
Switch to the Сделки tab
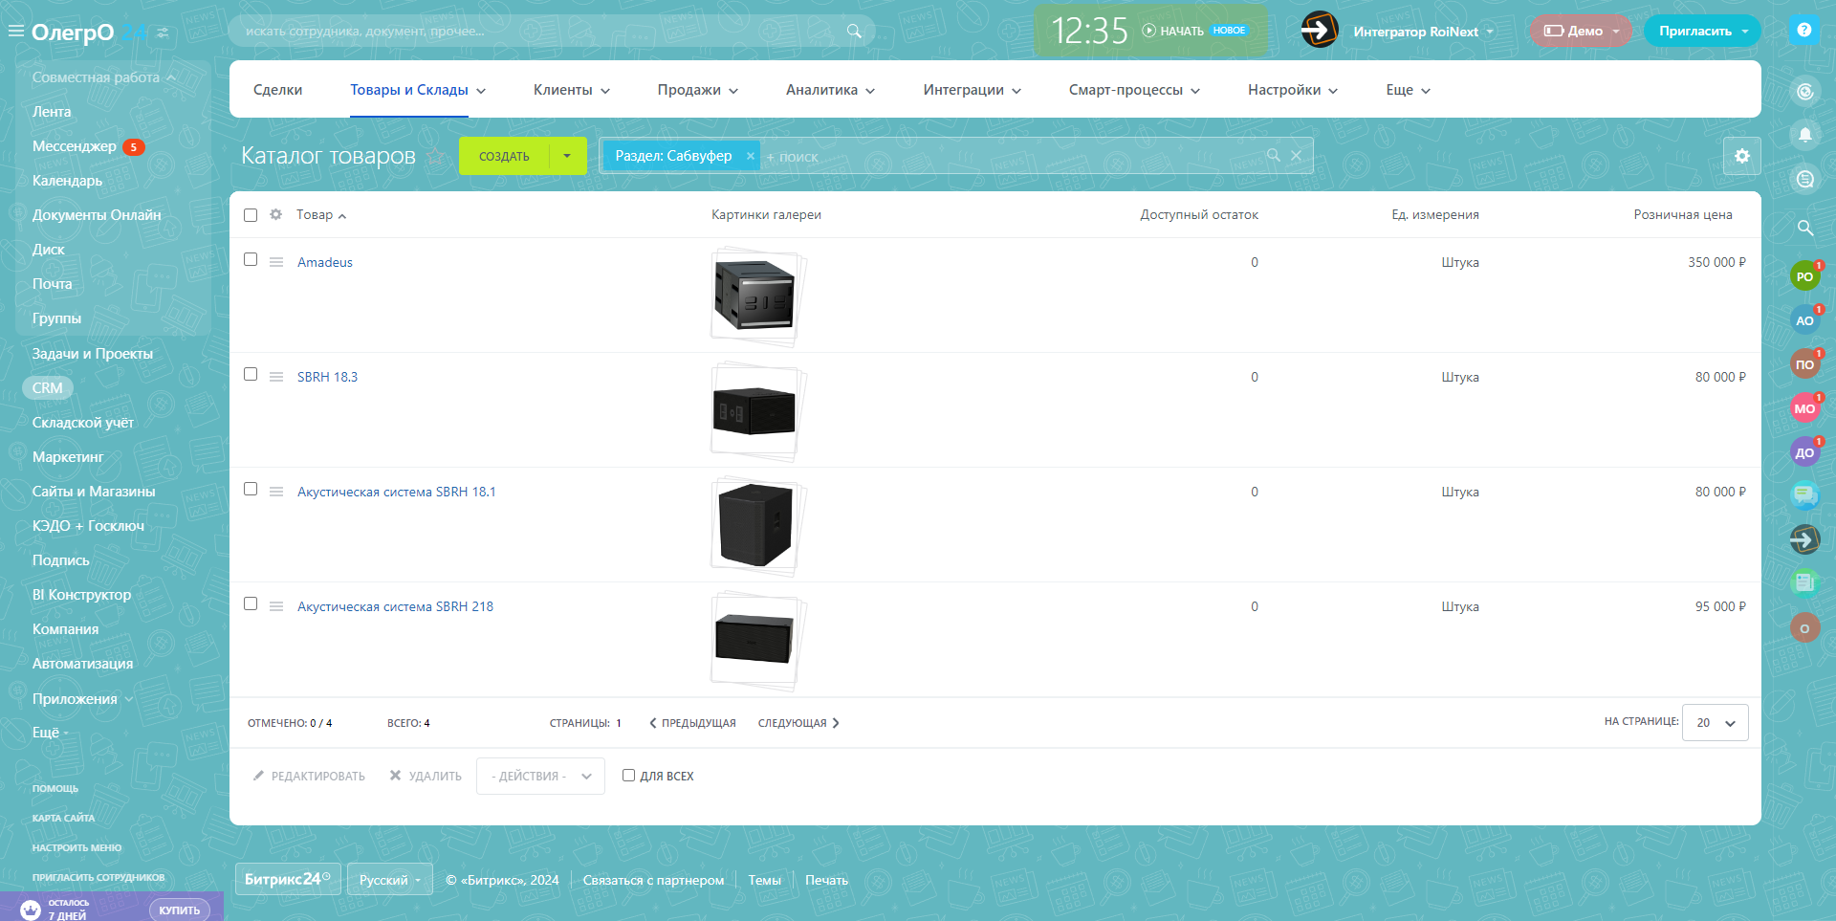(x=277, y=90)
